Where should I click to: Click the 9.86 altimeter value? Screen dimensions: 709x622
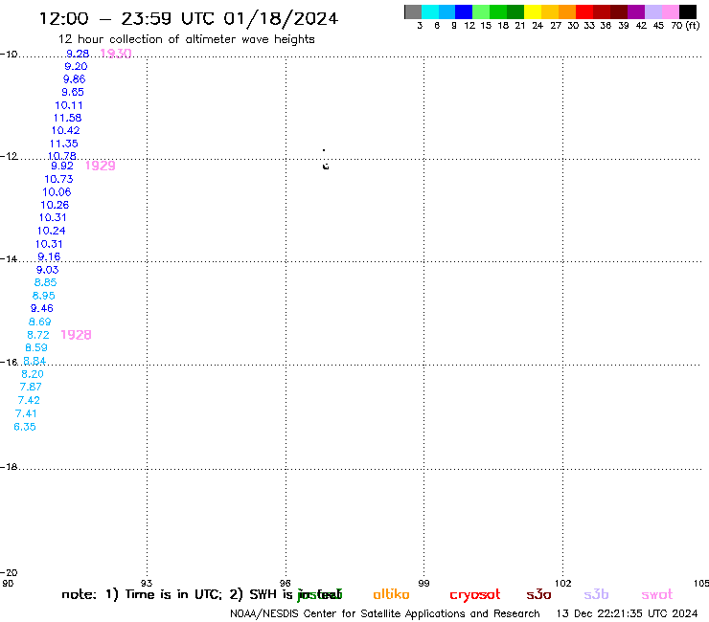74,79
